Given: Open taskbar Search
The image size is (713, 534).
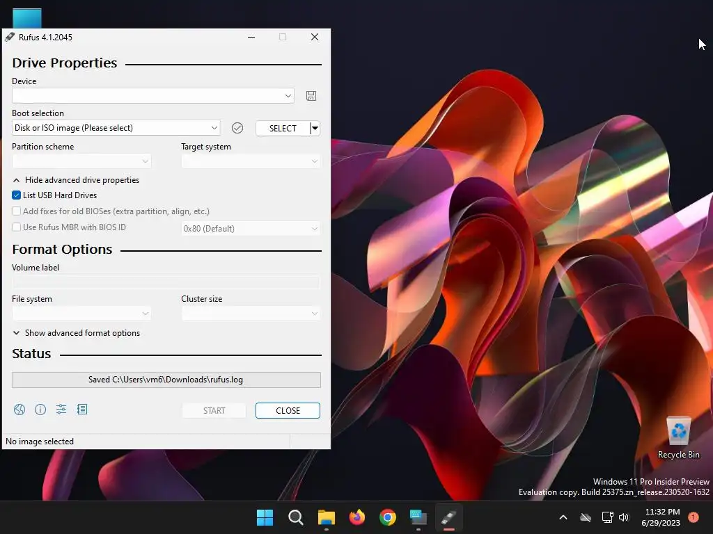Looking at the screenshot, I should pos(295,517).
